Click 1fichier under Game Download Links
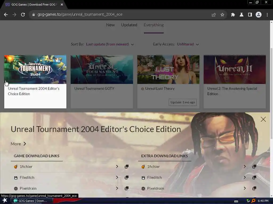The image size is (273, 204). click(x=26, y=167)
